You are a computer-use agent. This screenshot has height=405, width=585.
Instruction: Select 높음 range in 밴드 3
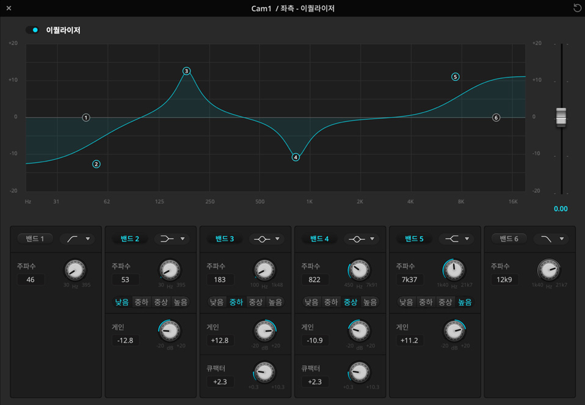[x=275, y=302]
